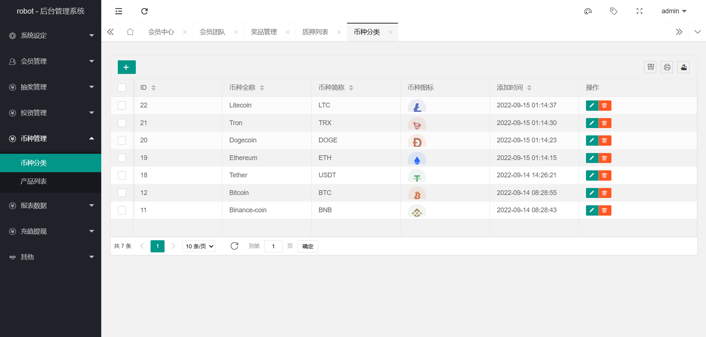Expand the 会员管理 sidebar menu

(x=51, y=61)
